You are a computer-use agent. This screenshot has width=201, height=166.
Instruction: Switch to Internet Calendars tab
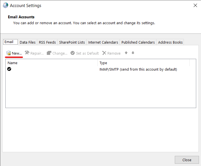click(103, 42)
